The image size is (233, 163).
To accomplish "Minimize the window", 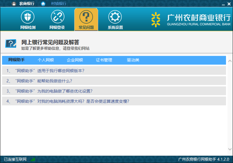I will tap(223, 4).
